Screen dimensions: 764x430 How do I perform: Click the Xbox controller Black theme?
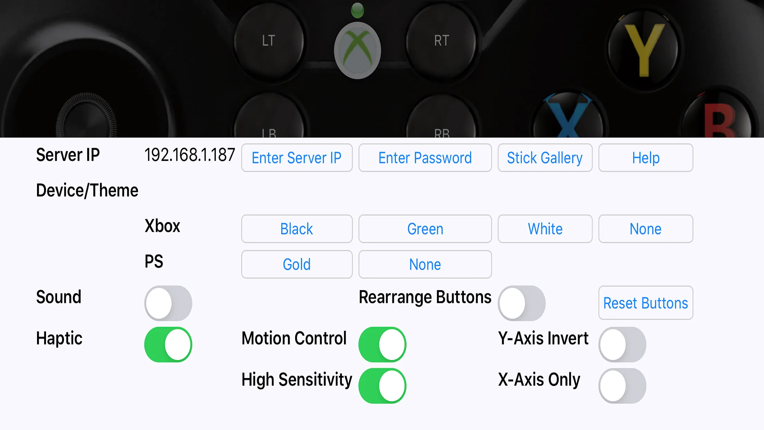pyautogui.click(x=297, y=229)
